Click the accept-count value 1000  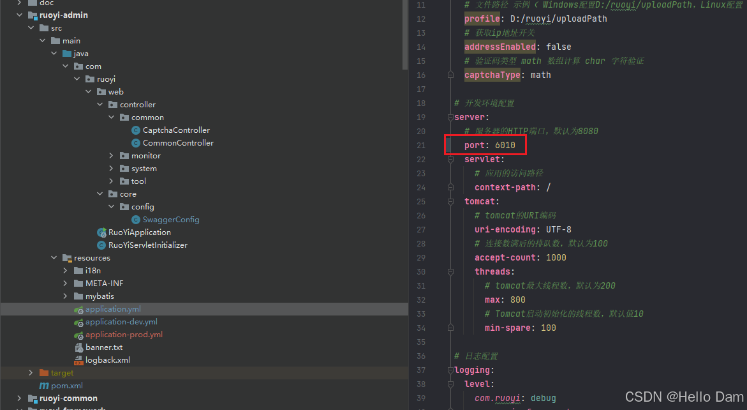pyautogui.click(x=556, y=258)
